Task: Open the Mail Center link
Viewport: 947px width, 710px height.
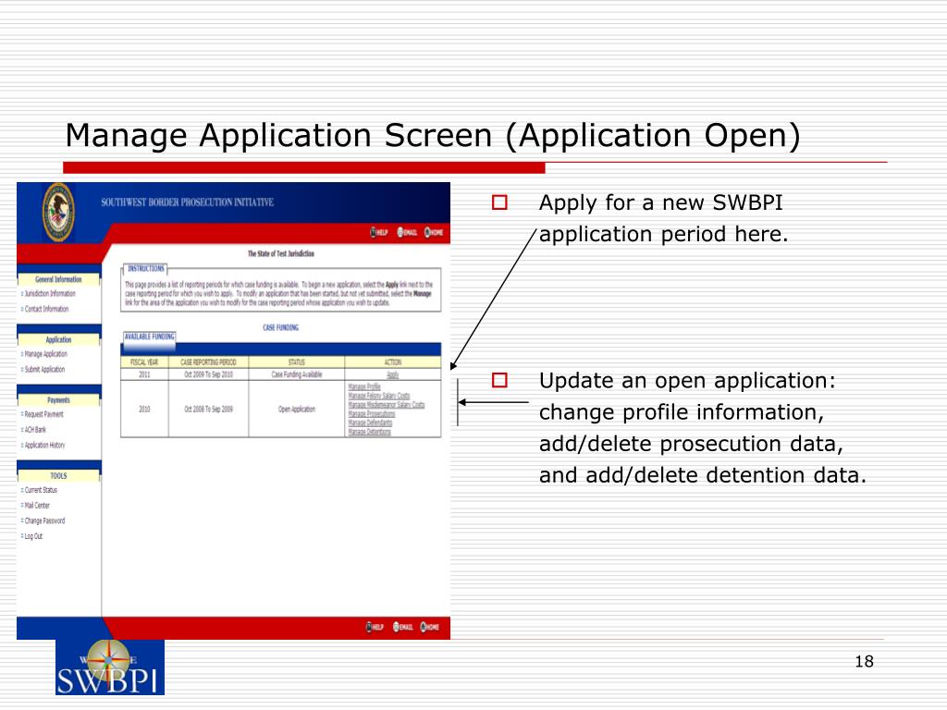Action: click(x=37, y=506)
